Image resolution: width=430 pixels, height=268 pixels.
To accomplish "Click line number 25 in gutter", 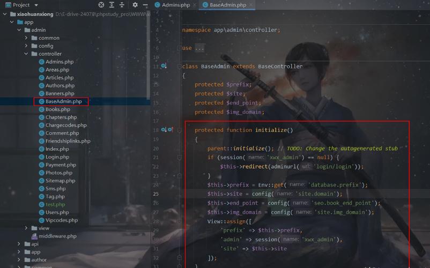I will [156, 194].
